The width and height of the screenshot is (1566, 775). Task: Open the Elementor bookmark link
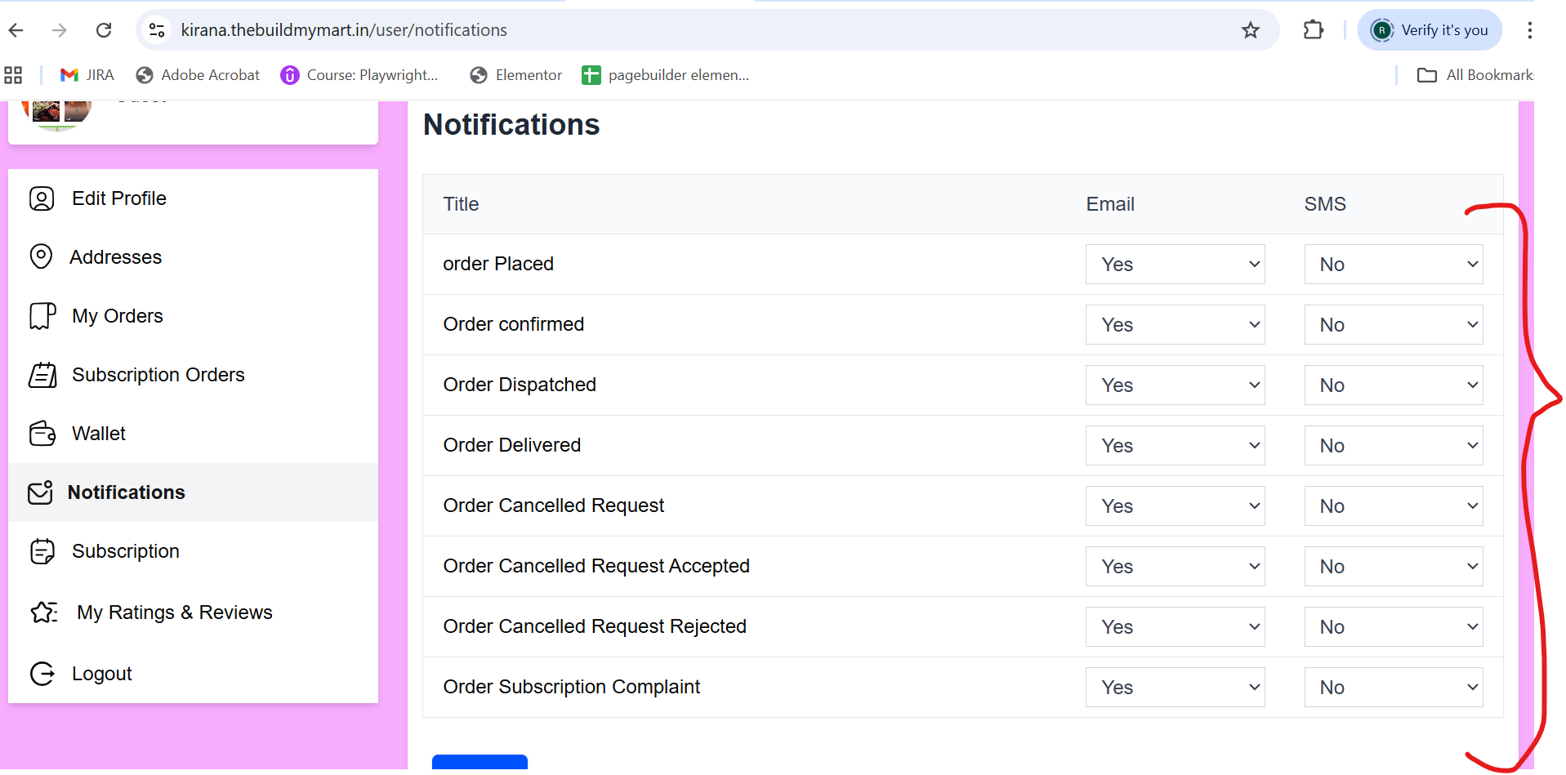pyautogui.click(x=516, y=75)
